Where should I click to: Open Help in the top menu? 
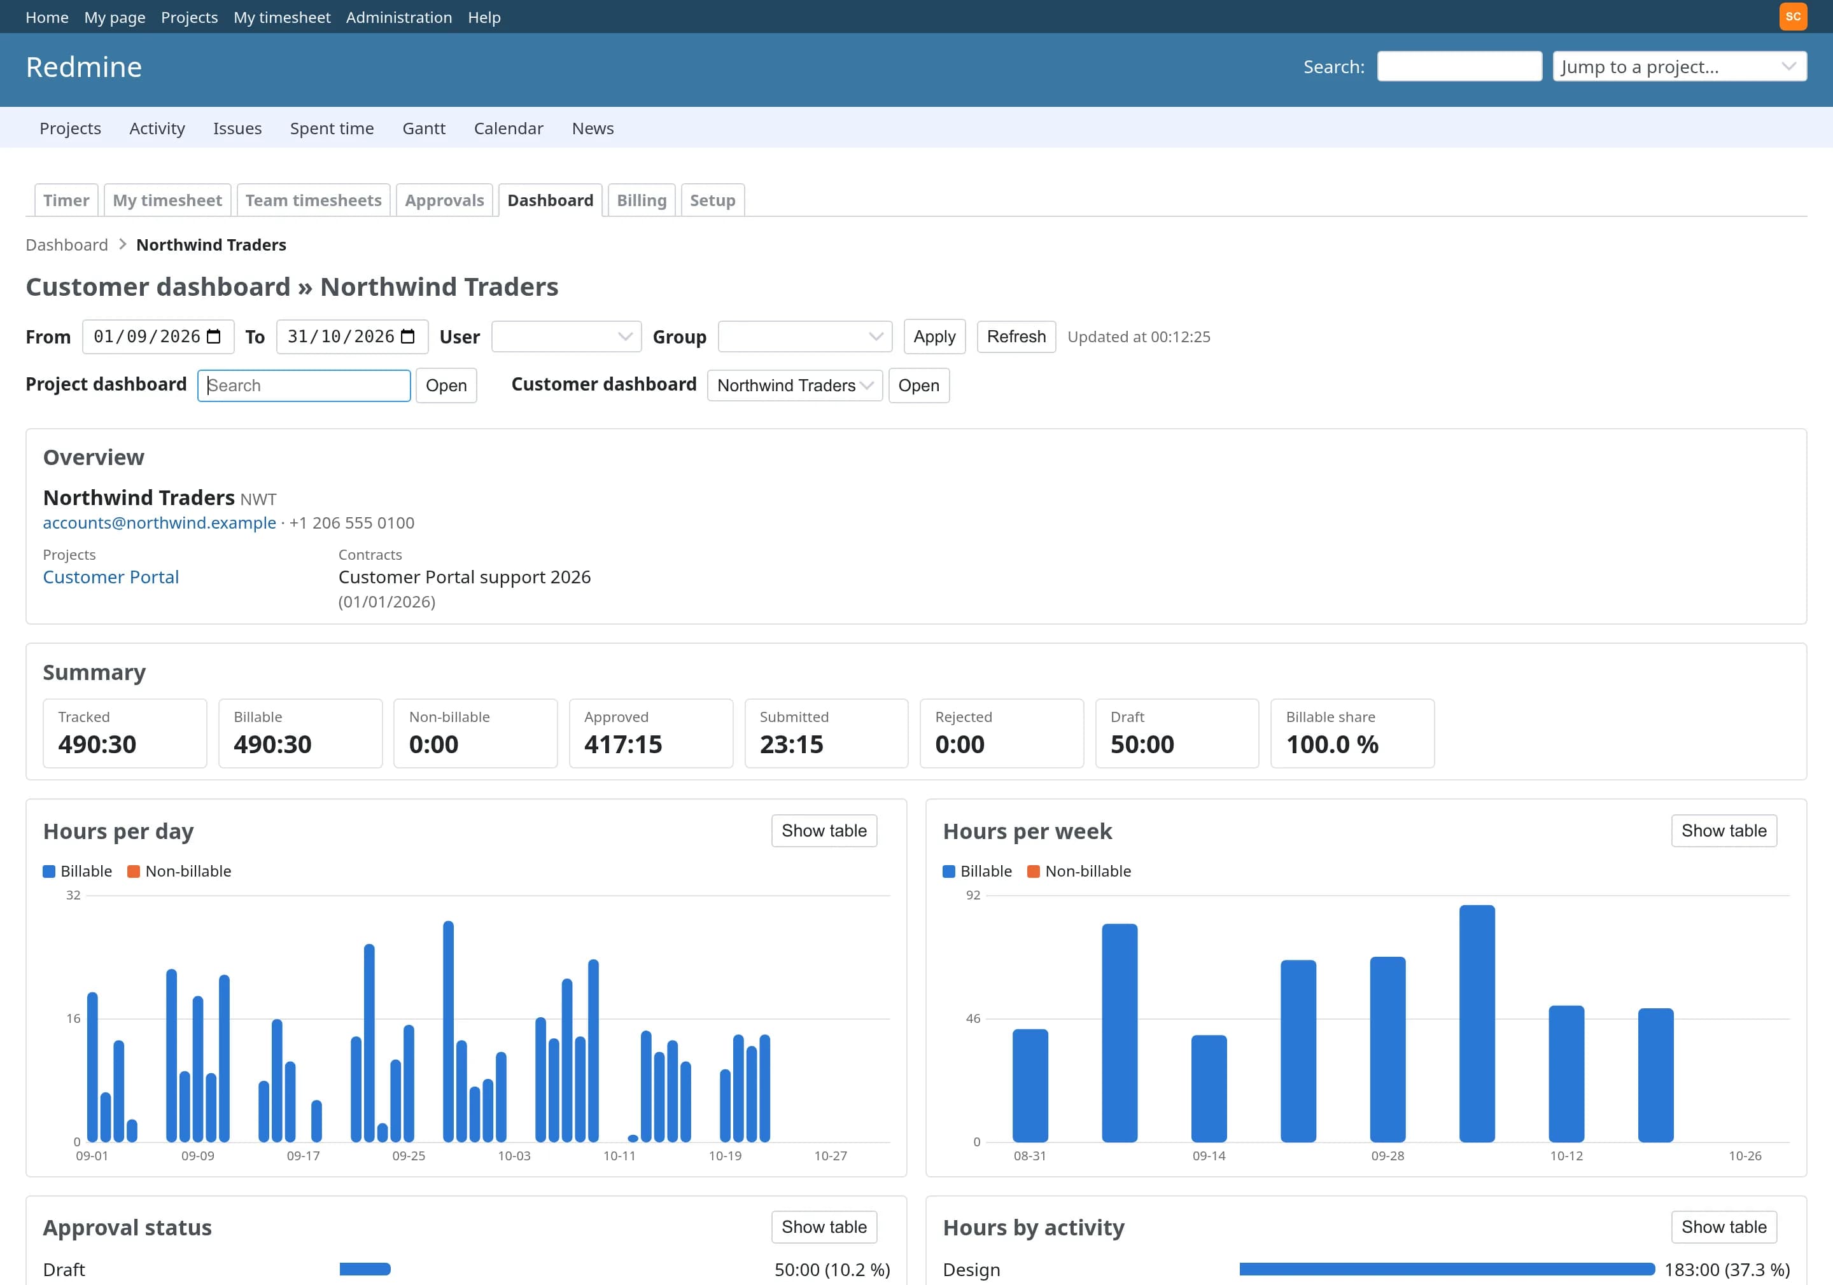tap(484, 17)
